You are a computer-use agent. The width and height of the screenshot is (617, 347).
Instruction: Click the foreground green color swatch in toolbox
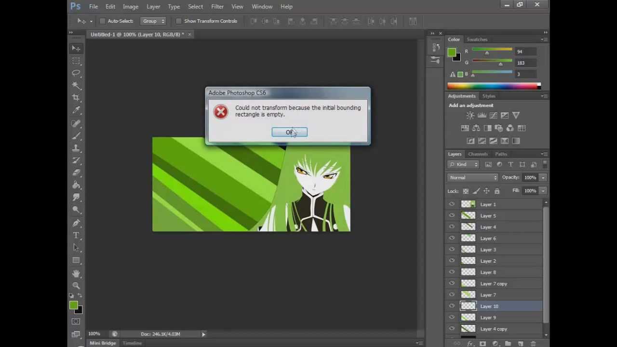(73, 305)
